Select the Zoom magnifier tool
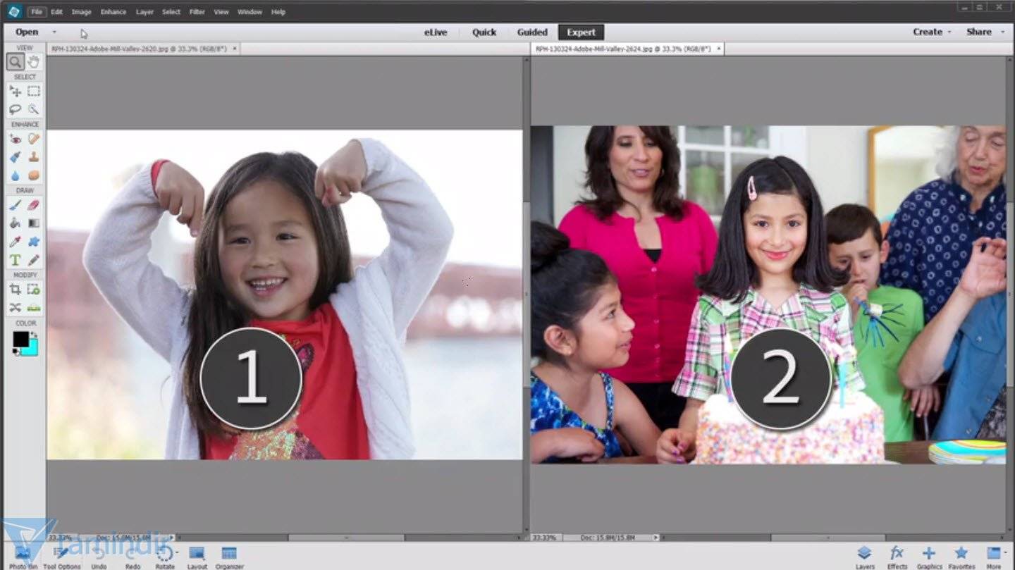This screenshot has height=570, width=1015. click(x=15, y=62)
